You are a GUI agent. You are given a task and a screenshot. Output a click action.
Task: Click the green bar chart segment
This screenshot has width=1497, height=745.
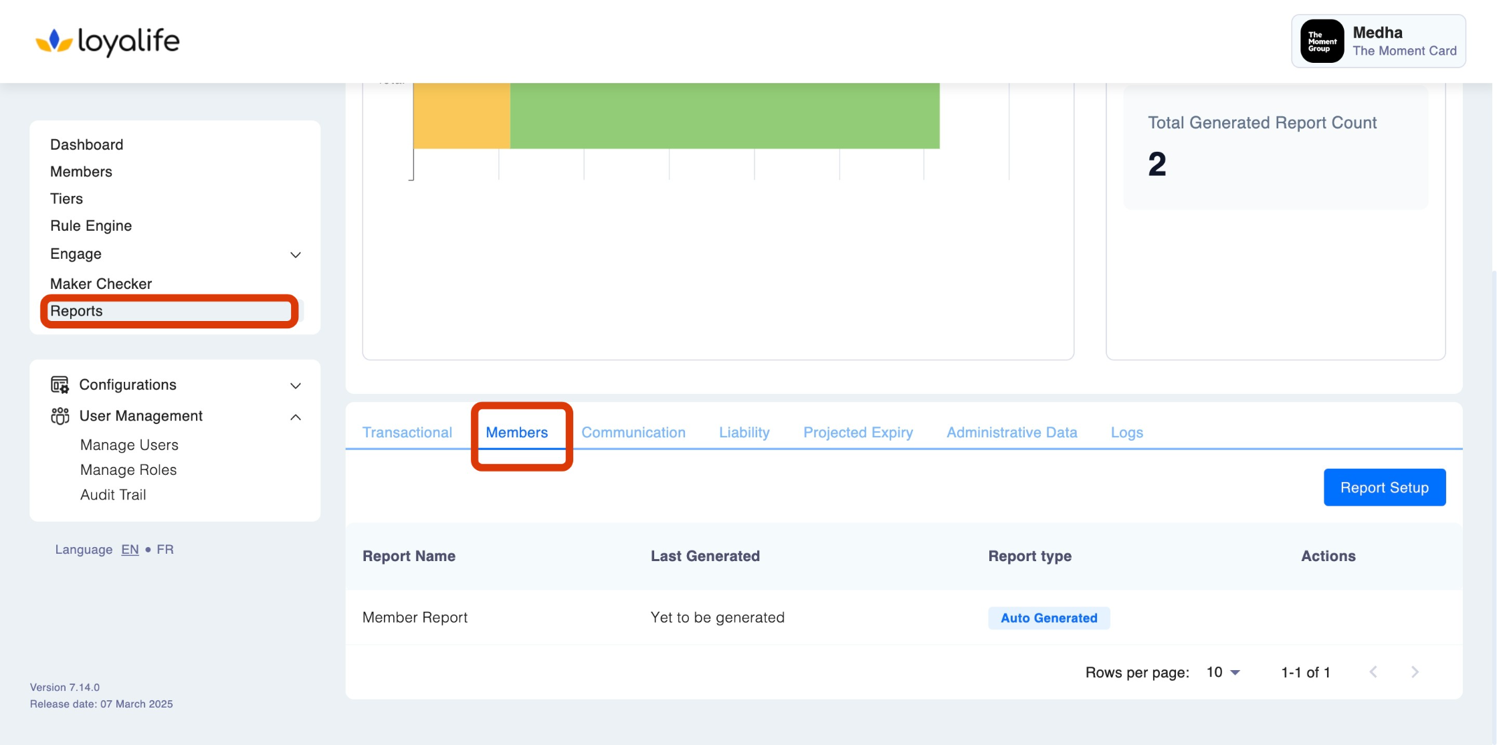pos(724,115)
